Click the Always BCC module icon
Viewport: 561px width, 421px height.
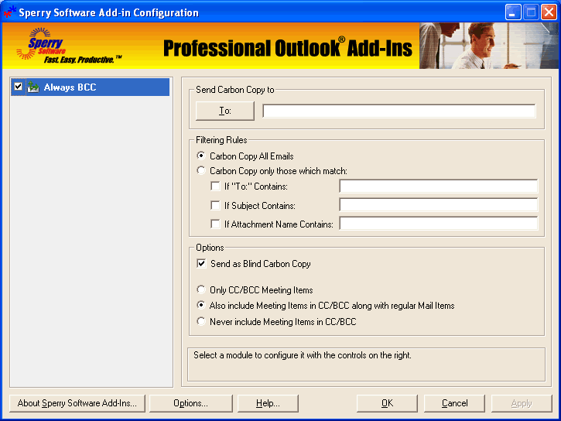(33, 87)
